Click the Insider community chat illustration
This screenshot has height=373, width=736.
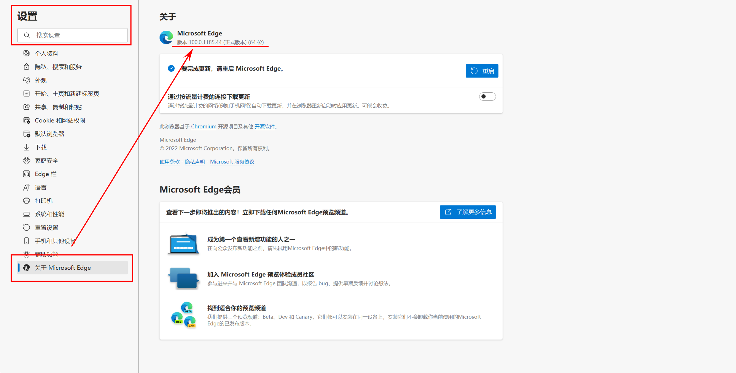(183, 278)
